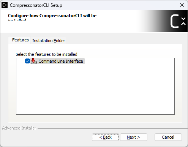
Task: Click the empty area of the features list
Action: click(95, 89)
